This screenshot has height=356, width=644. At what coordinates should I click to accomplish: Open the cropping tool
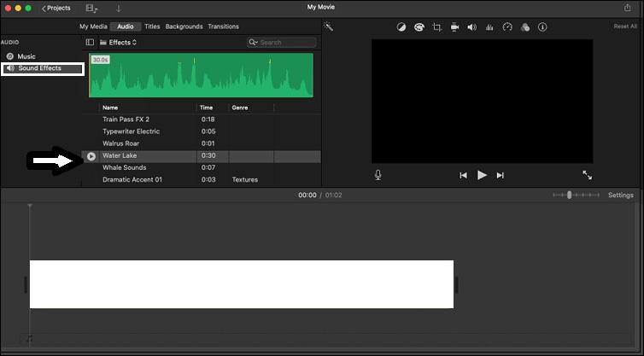coord(436,27)
